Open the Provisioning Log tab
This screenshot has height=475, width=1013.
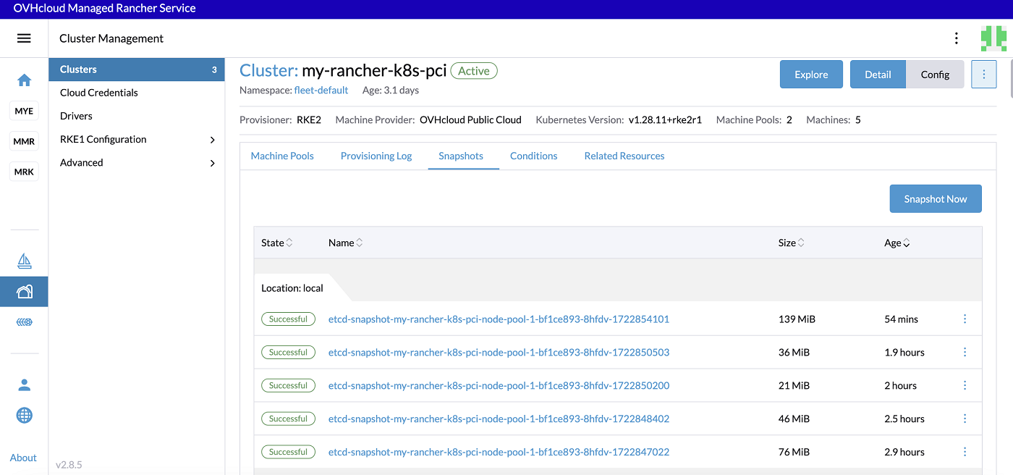pos(376,156)
